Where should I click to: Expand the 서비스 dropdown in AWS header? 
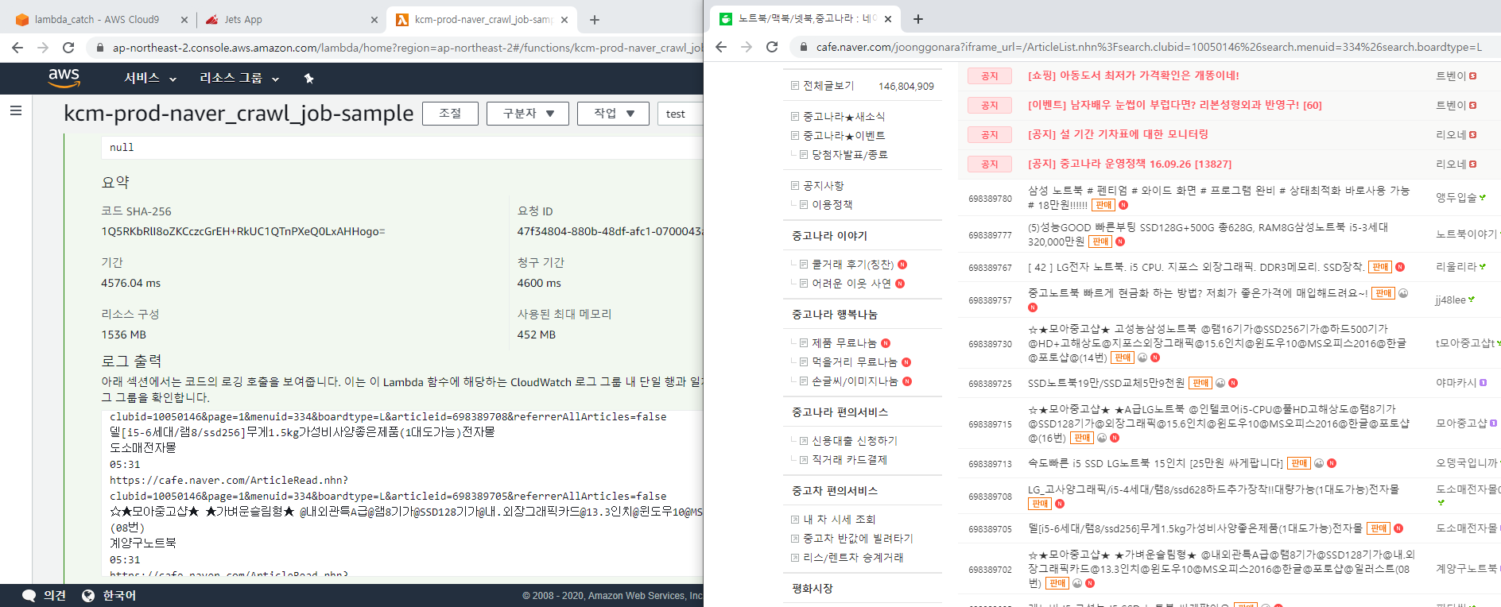pos(150,78)
